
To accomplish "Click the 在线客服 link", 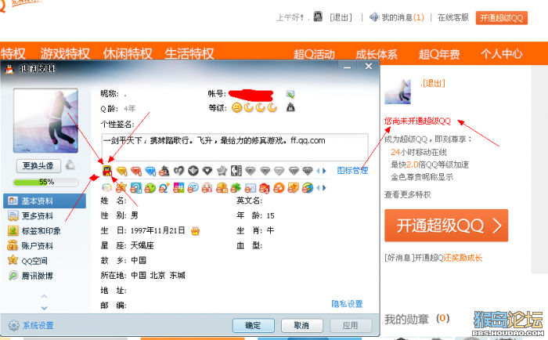I will pos(453,17).
